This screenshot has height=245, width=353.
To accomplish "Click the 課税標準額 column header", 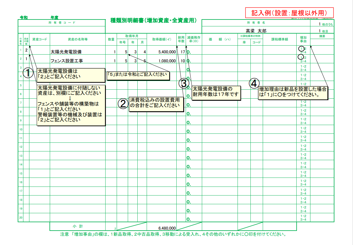I will click(x=280, y=39).
